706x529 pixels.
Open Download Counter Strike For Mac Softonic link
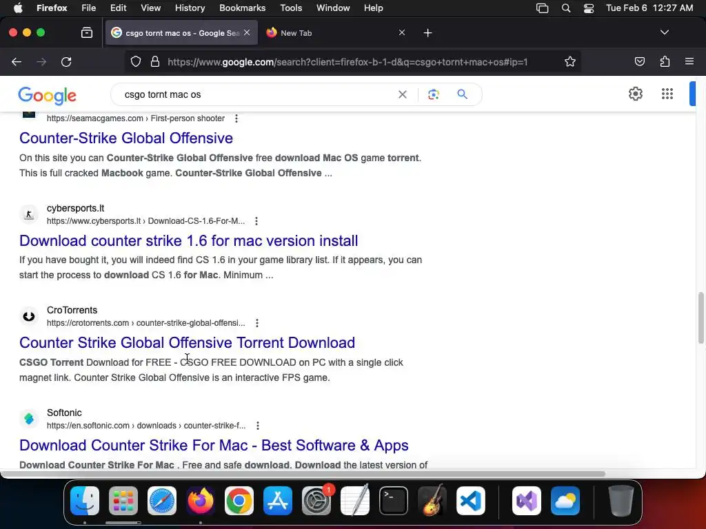[x=214, y=446]
